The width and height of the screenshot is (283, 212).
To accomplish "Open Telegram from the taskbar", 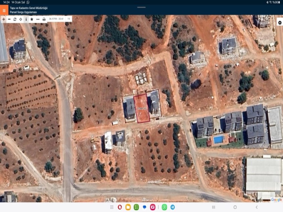I will tap(172, 207).
